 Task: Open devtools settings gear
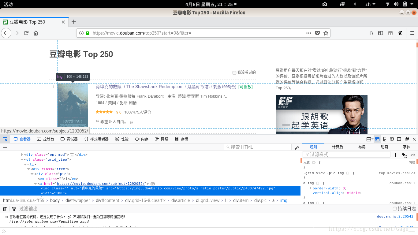click(392, 139)
